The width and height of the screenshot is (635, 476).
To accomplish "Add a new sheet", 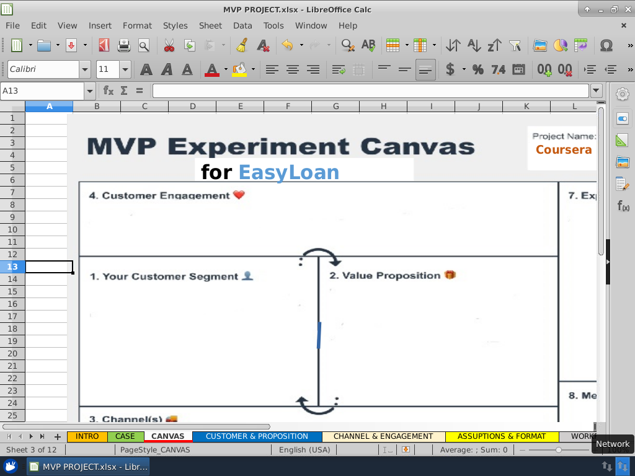I will pos(58,437).
